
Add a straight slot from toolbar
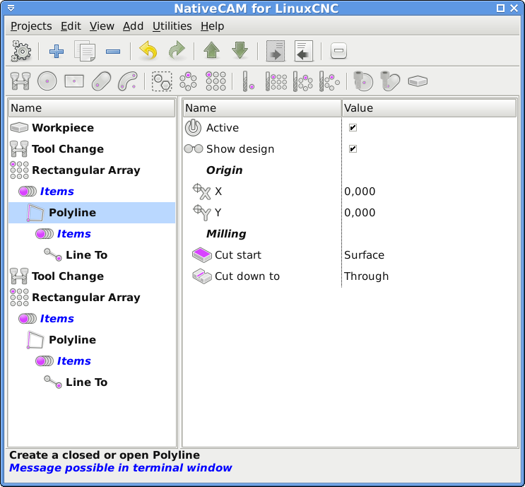[101, 81]
